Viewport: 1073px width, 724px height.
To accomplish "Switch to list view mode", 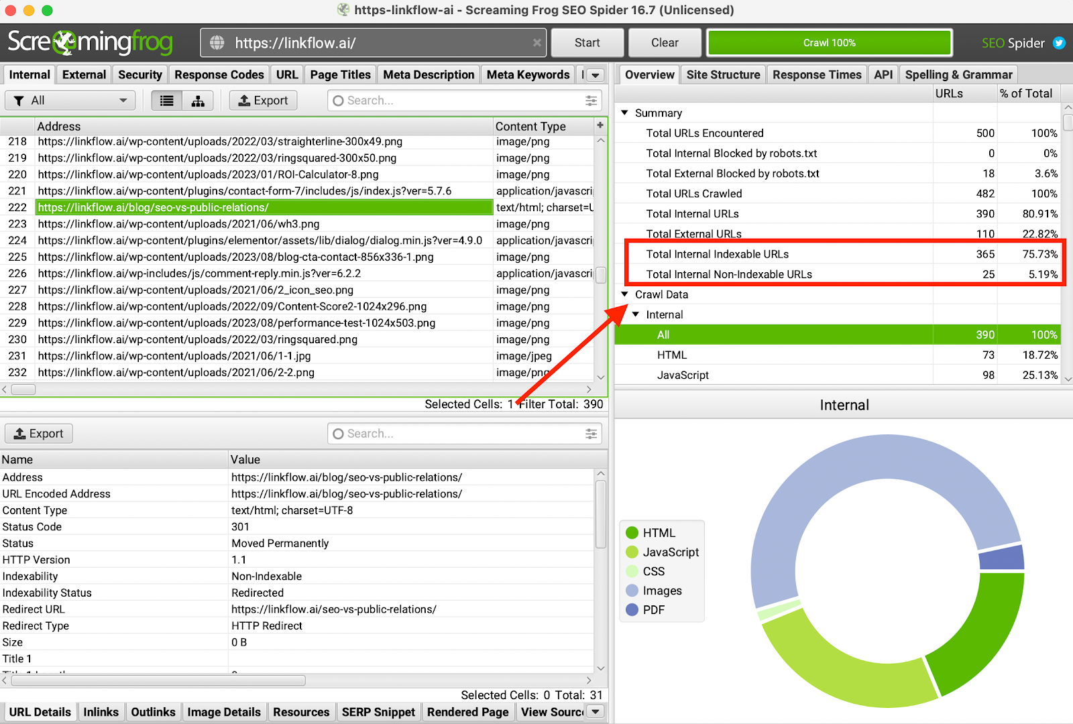I will (167, 101).
